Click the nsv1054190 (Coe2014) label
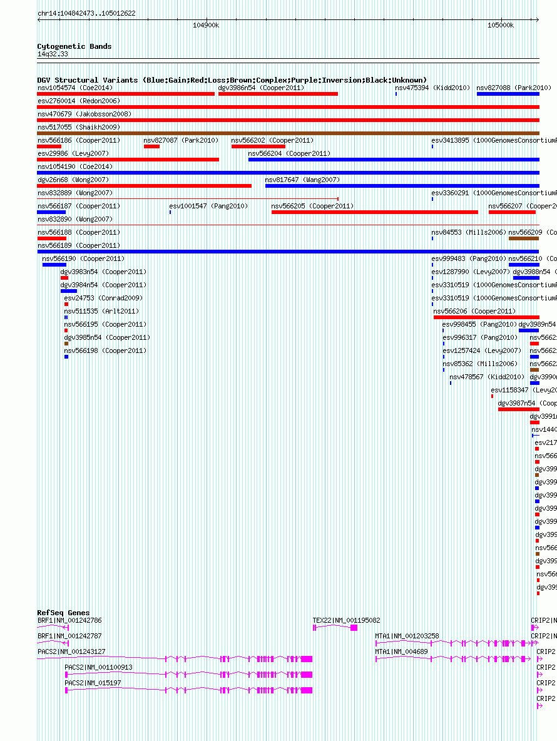The height and width of the screenshot is (741, 557). pos(75,167)
